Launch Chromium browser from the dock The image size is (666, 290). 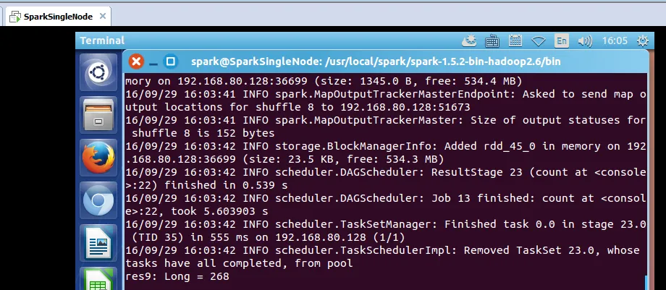click(97, 201)
